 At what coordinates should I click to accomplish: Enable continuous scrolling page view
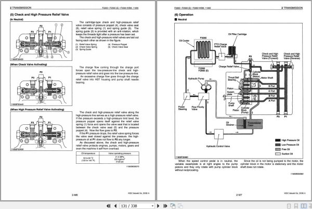click(x=296, y=206)
